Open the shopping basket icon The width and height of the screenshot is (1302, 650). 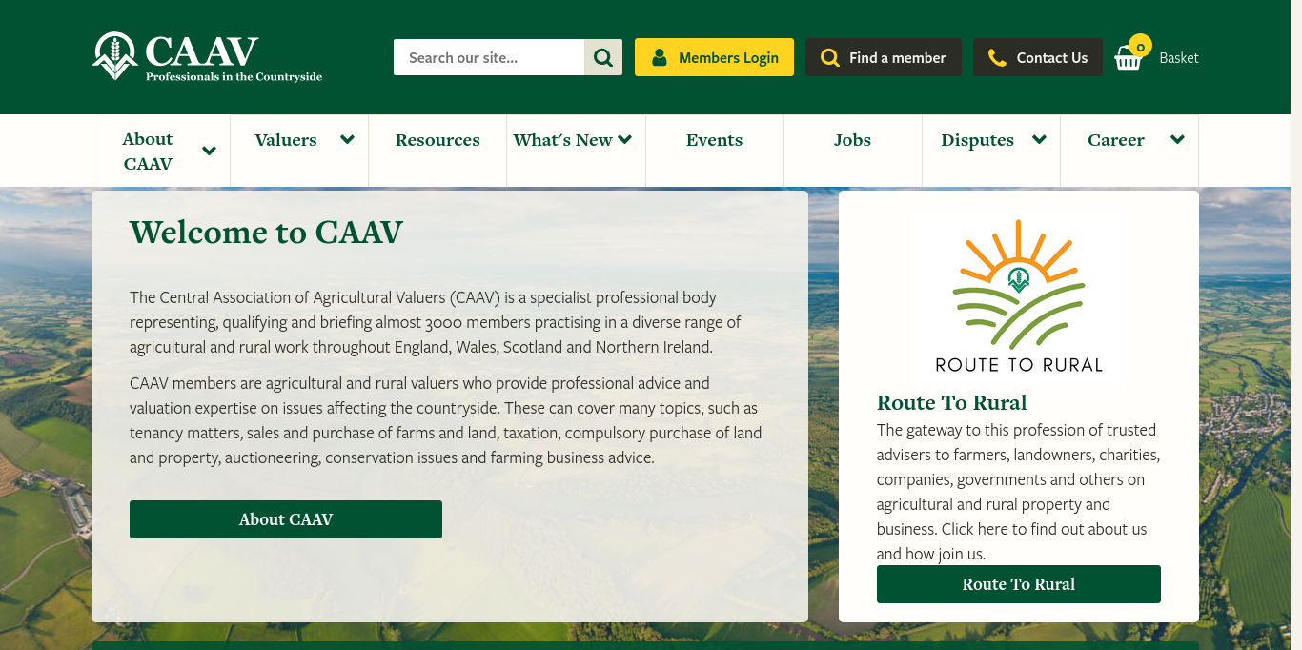[1129, 59]
